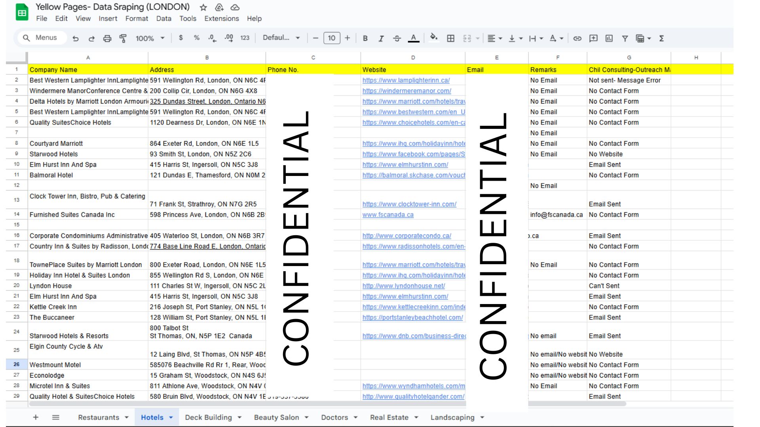Open the Extensions menu

[x=221, y=19]
